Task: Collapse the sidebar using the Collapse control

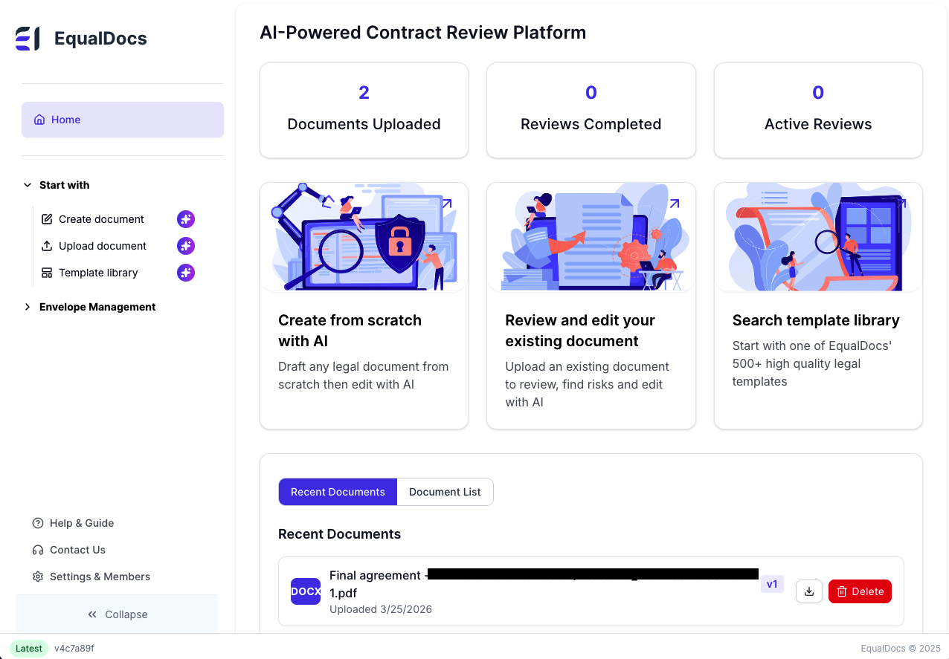Action: click(x=117, y=614)
